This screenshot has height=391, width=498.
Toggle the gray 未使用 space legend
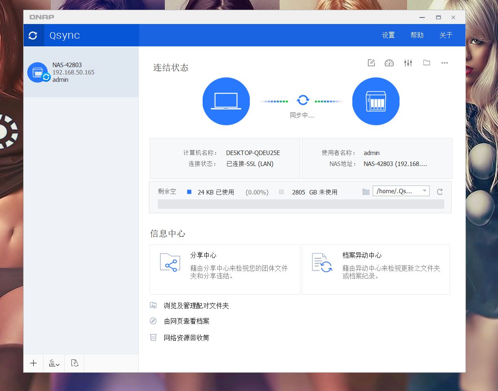pyautogui.click(x=281, y=192)
